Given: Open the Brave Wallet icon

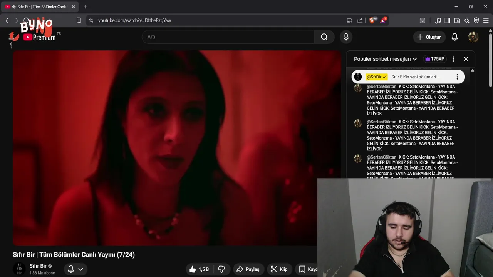Looking at the screenshot, I should point(457,20).
